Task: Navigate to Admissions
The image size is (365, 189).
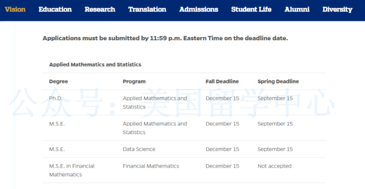Action: click(x=199, y=9)
